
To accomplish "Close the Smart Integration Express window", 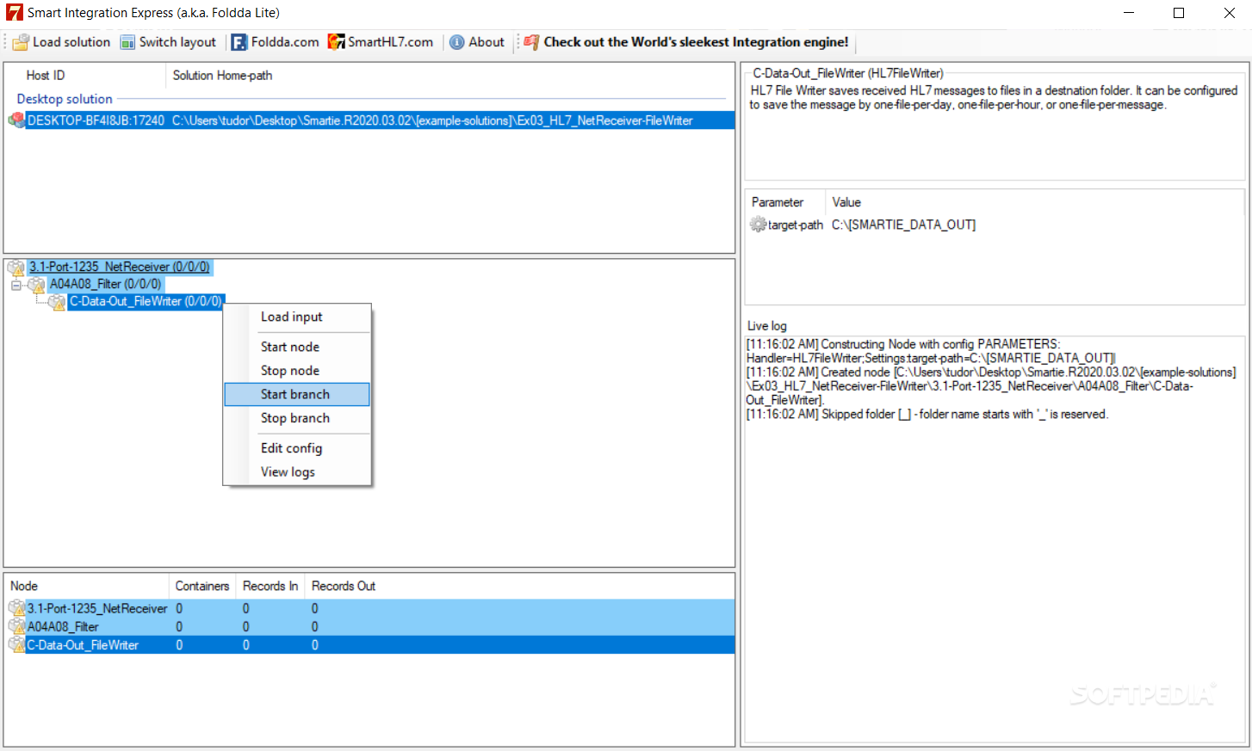I will click(1229, 13).
